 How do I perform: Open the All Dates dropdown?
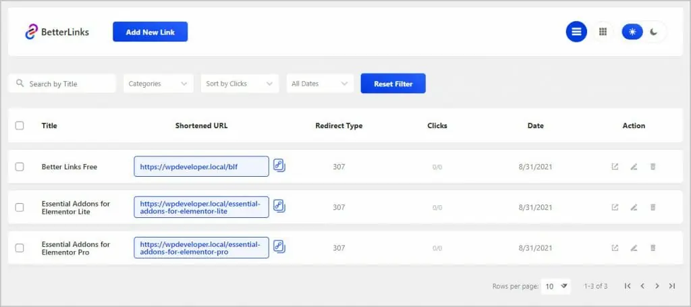[x=320, y=83]
